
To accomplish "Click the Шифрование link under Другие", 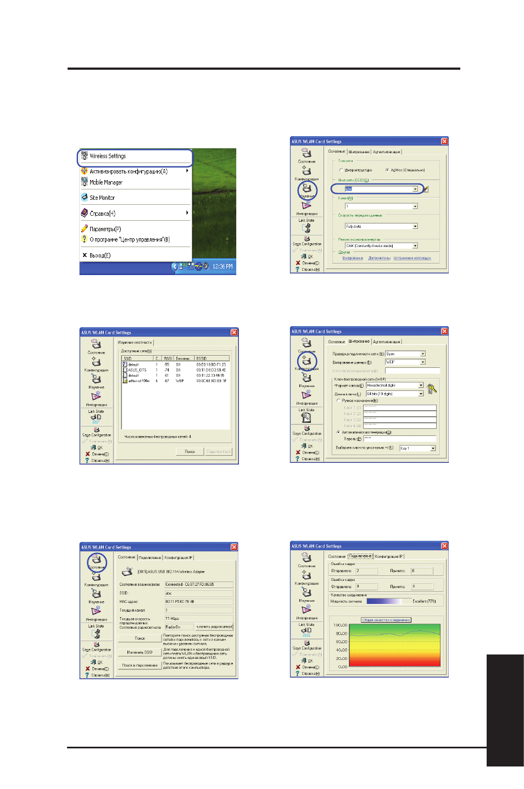I will 353,258.
